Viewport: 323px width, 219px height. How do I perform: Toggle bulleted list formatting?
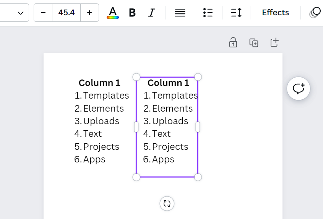coord(208,13)
